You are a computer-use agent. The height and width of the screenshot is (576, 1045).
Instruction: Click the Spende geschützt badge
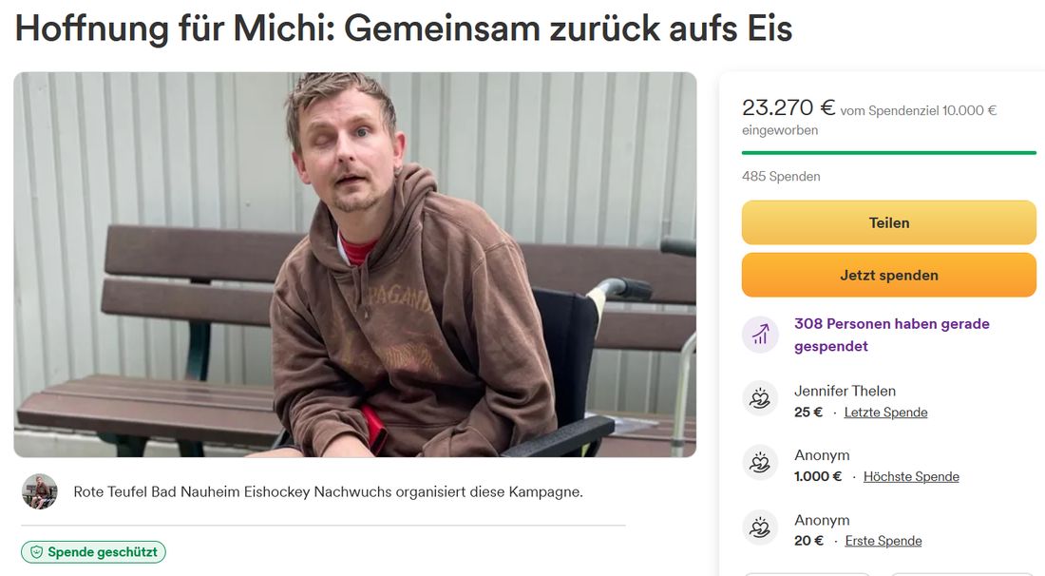coord(93,552)
